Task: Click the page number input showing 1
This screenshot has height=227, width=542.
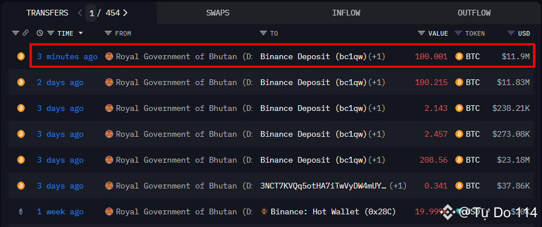Action: point(91,13)
